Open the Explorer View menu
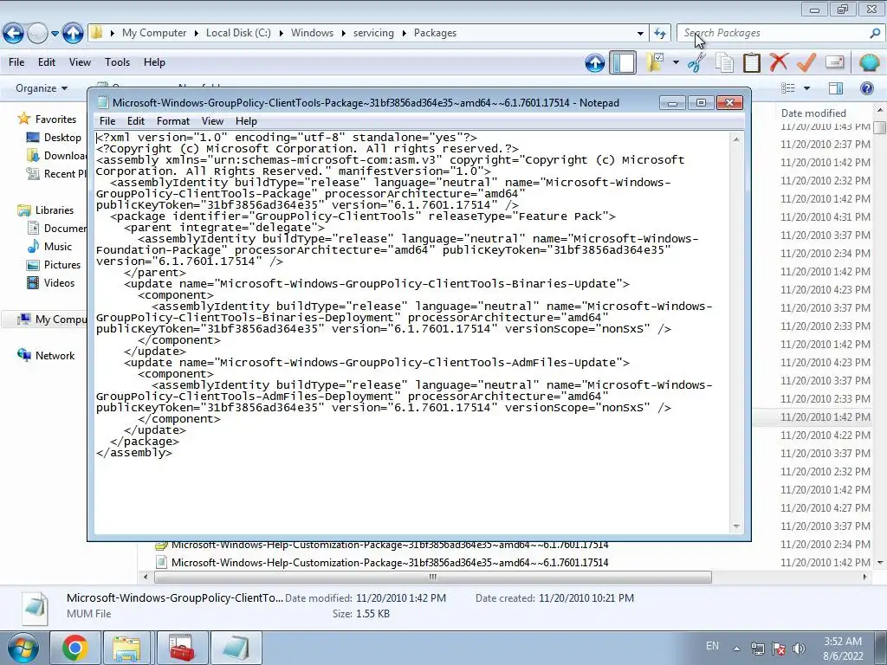This screenshot has height=665, width=887. [x=80, y=62]
